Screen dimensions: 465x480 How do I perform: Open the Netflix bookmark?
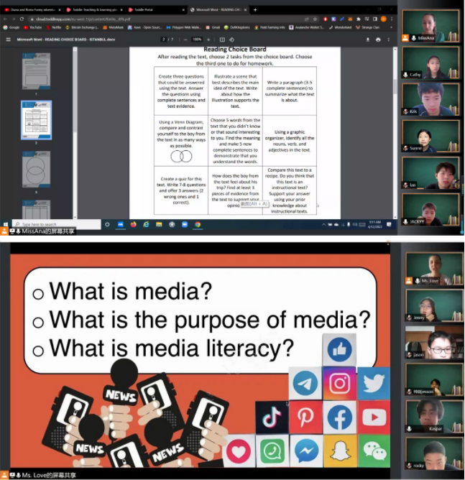pyautogui.click(x=54, y=27)
